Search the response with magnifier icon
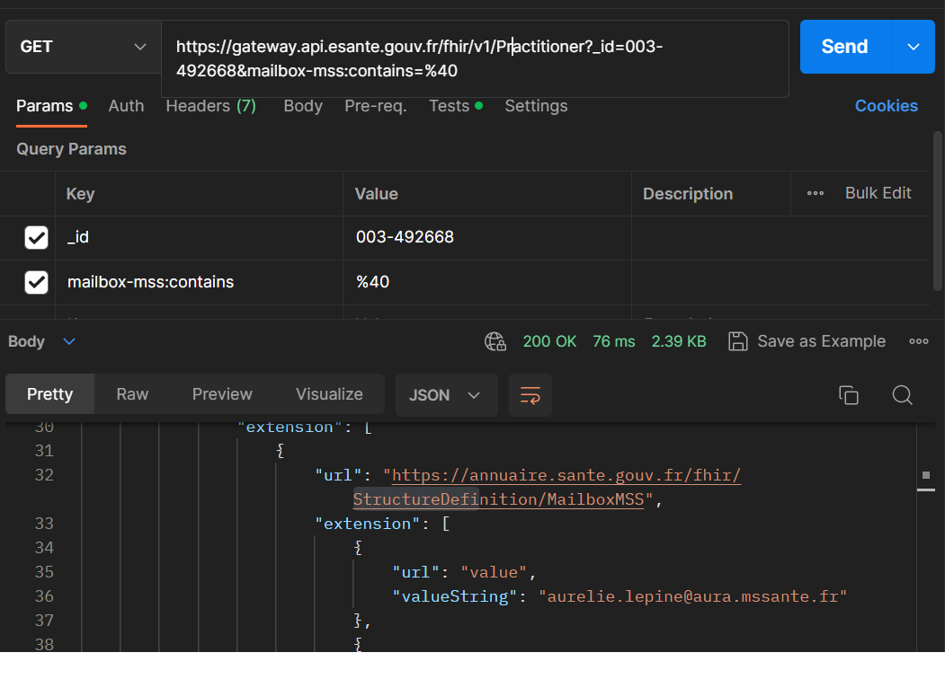The height and width of the screenshot is (679, 945). tap(902, 395)
